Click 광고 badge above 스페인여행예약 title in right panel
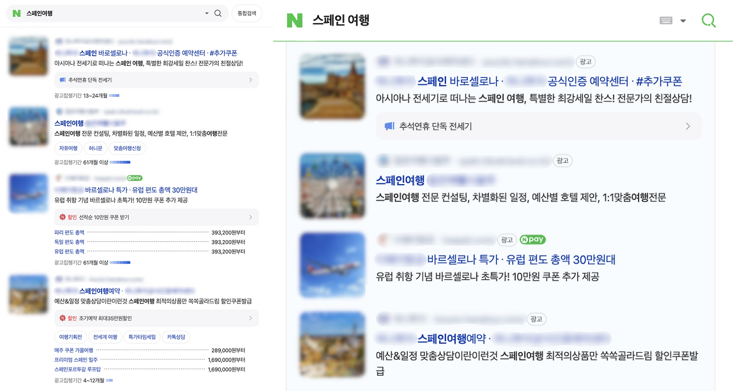 coord(537,319)
